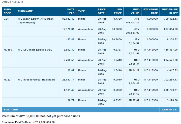
Task: Click the TYPE column header
Action: pos(81,11)
